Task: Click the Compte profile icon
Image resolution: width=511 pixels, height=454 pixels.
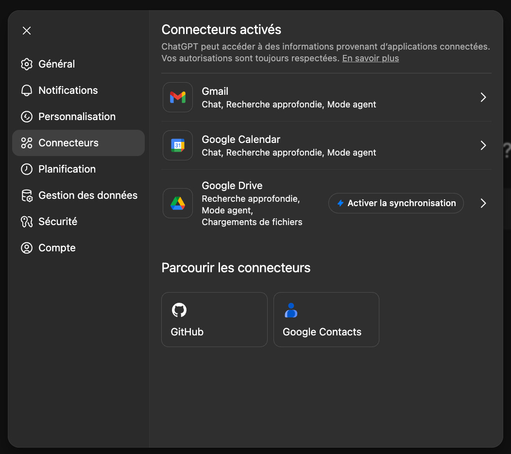Action: pyautogui.click(x=27, y=248)
